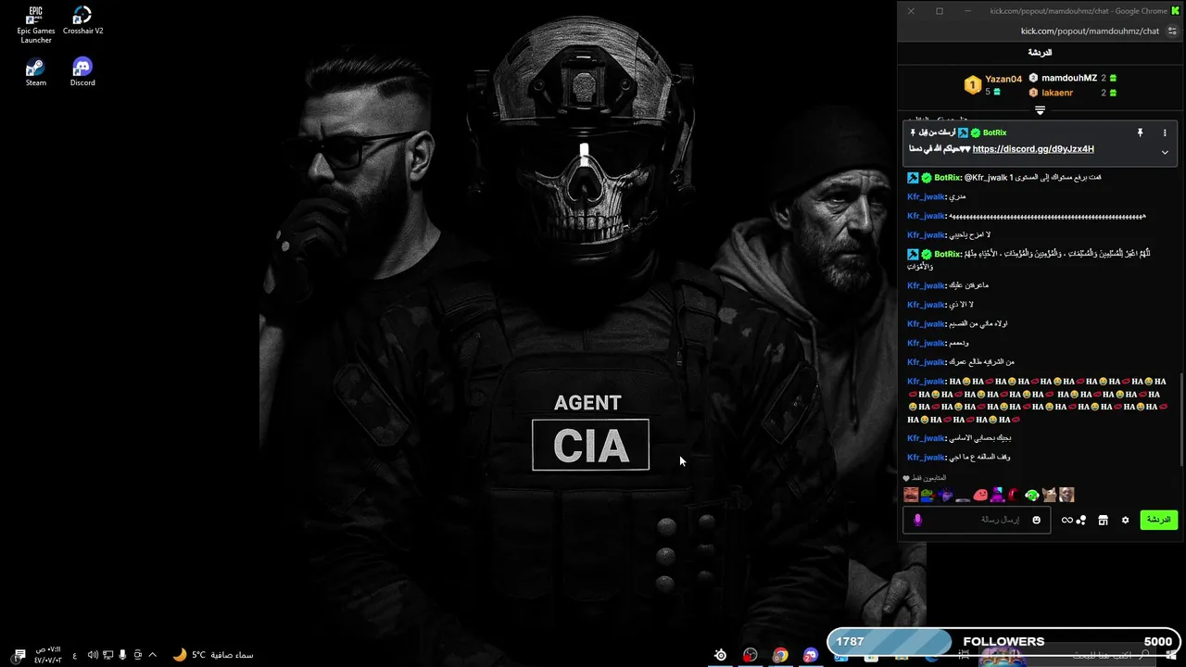Screen dimensions: 1186x667
Task: Click the followers goal progress bar
Action: tap(1005, 642)
